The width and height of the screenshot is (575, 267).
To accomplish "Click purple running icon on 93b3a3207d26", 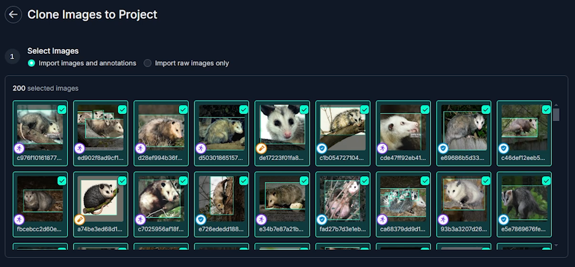I will pos(443,220).
